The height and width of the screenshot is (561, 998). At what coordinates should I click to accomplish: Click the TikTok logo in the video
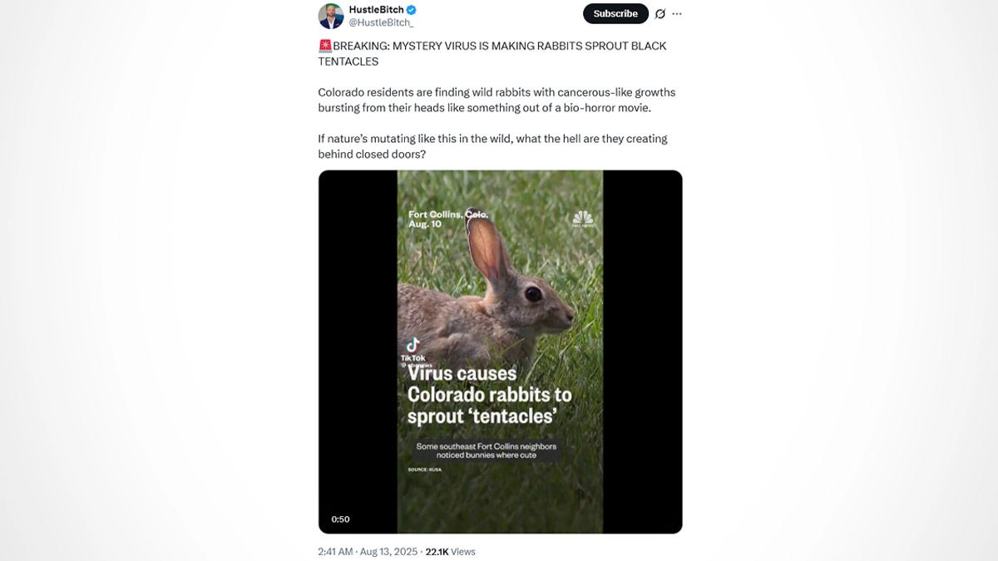[x=413, y=345]
